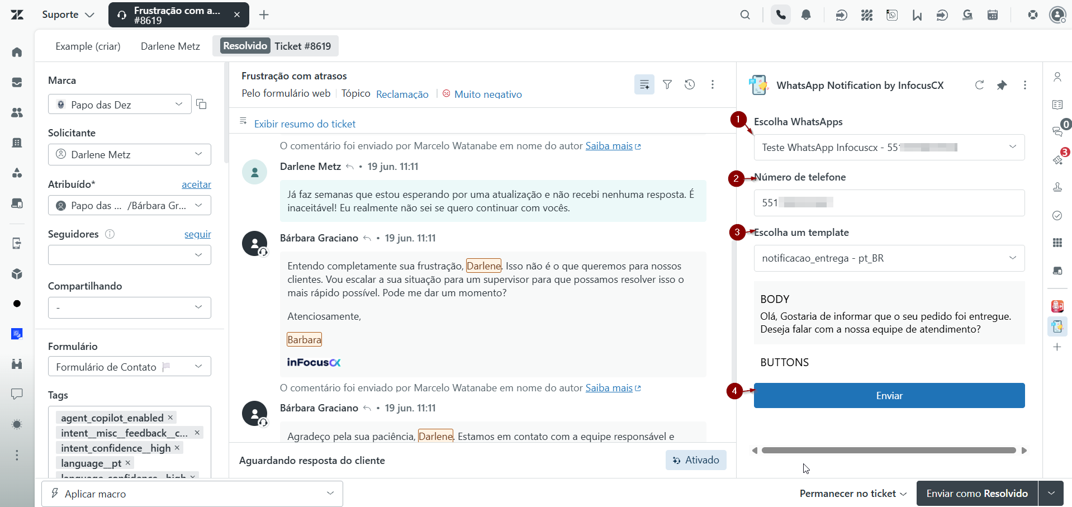Screen dimensions: 1072x507
Task: Add an app with plus in right rail
Action: click(x=1057, y=347)
